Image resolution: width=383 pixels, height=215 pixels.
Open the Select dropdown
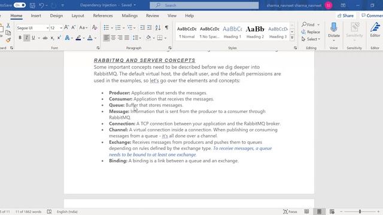click(311, 39)
